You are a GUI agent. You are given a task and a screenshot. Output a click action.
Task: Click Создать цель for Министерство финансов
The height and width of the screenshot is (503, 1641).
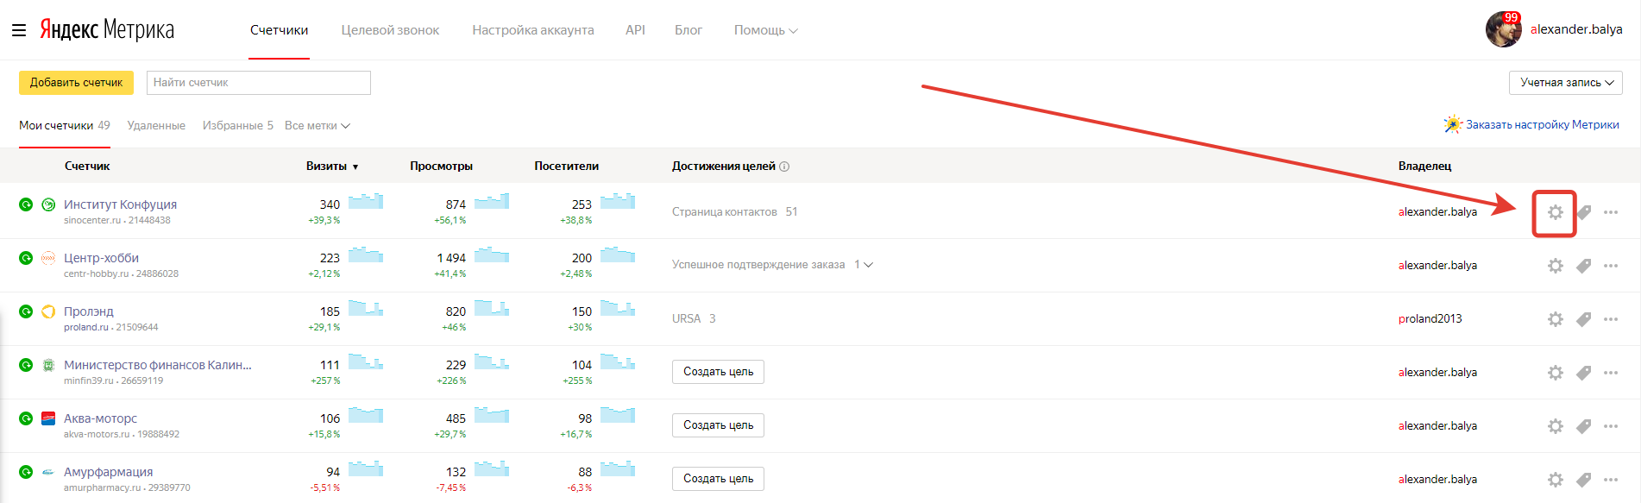tap(718, 372)
